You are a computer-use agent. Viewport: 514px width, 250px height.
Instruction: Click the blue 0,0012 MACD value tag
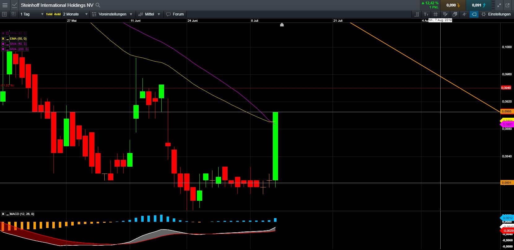pos(507,218)
